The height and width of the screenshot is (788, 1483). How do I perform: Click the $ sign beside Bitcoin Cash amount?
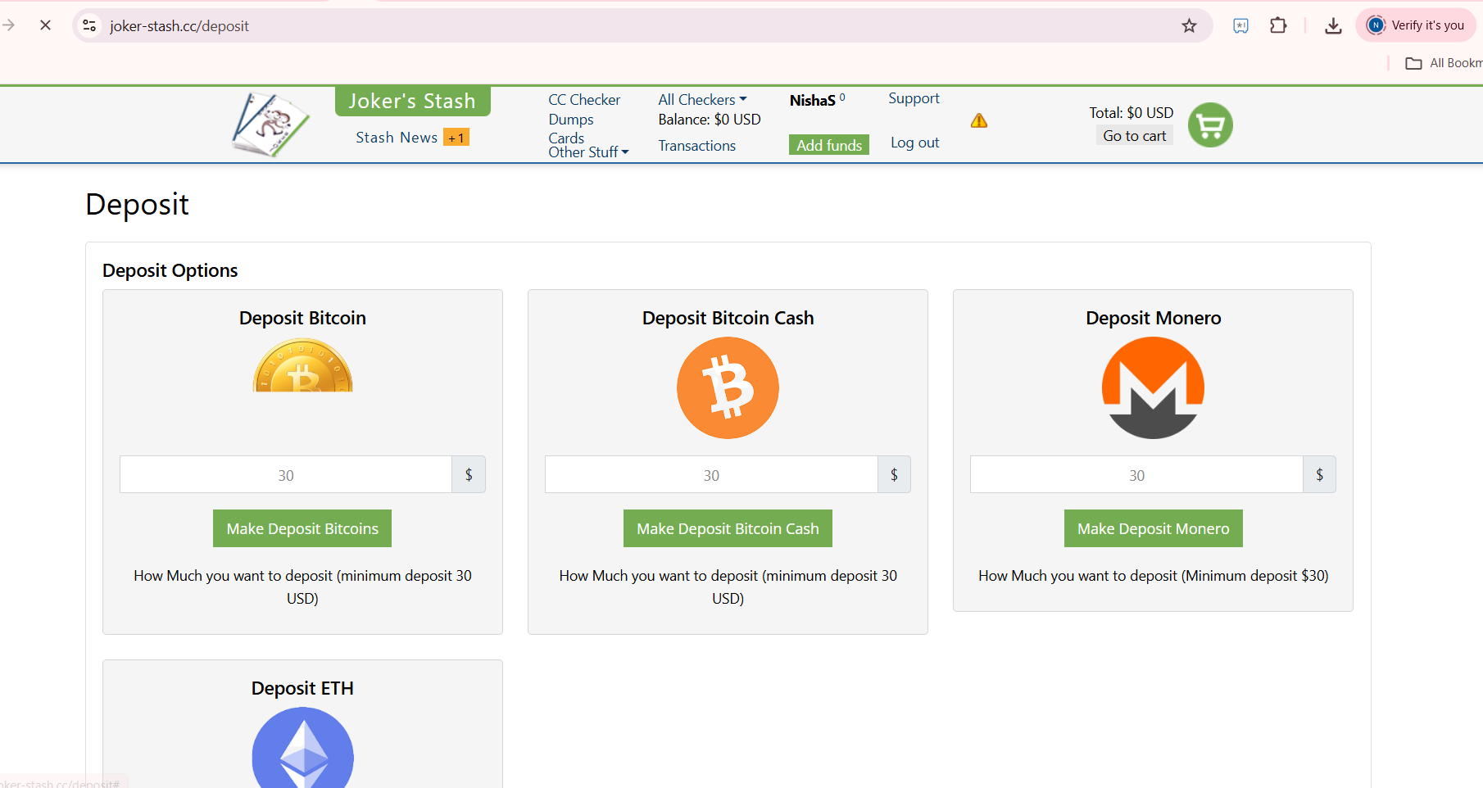pyautogui.click(x=894, y=474)
